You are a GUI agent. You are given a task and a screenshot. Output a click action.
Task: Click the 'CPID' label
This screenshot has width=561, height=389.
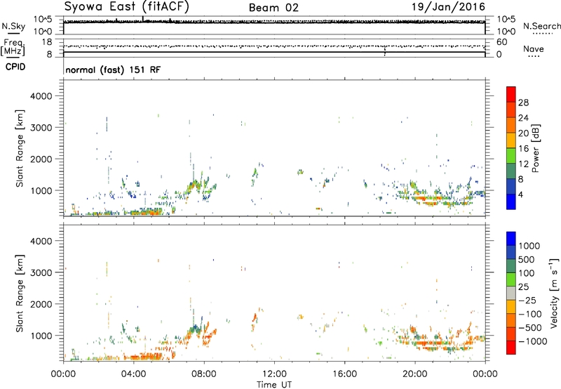15,67
